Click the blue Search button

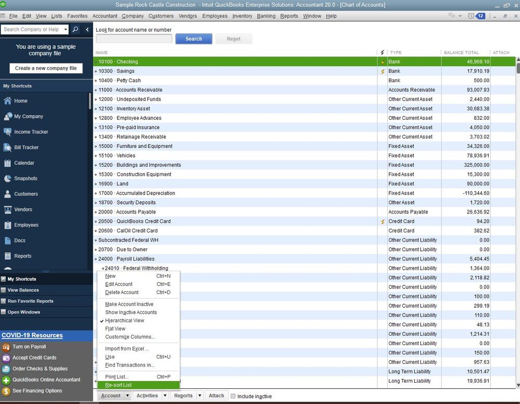tap(194, 39)
